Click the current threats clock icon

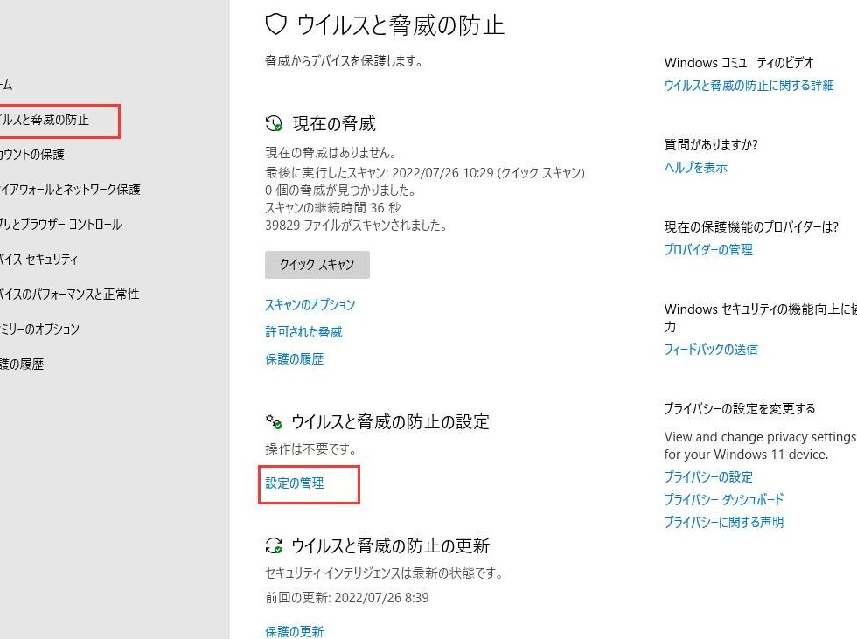click(274, 123)
